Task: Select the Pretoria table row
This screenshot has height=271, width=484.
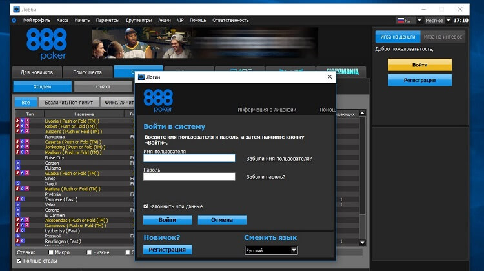Action: coord(75,194)
